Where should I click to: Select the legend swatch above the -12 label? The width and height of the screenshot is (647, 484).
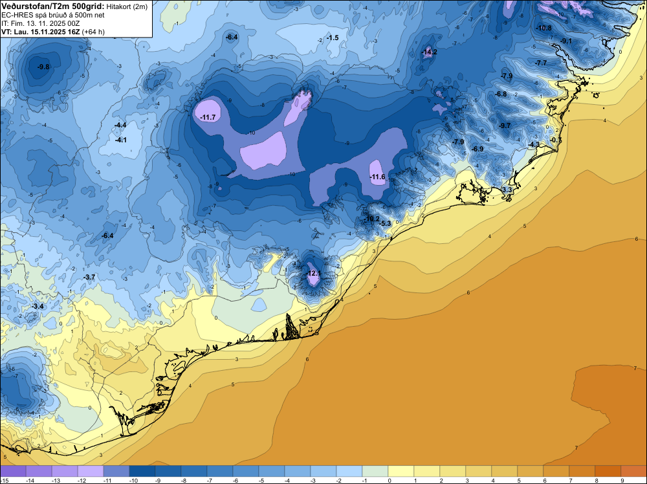[x=91, y=471]
